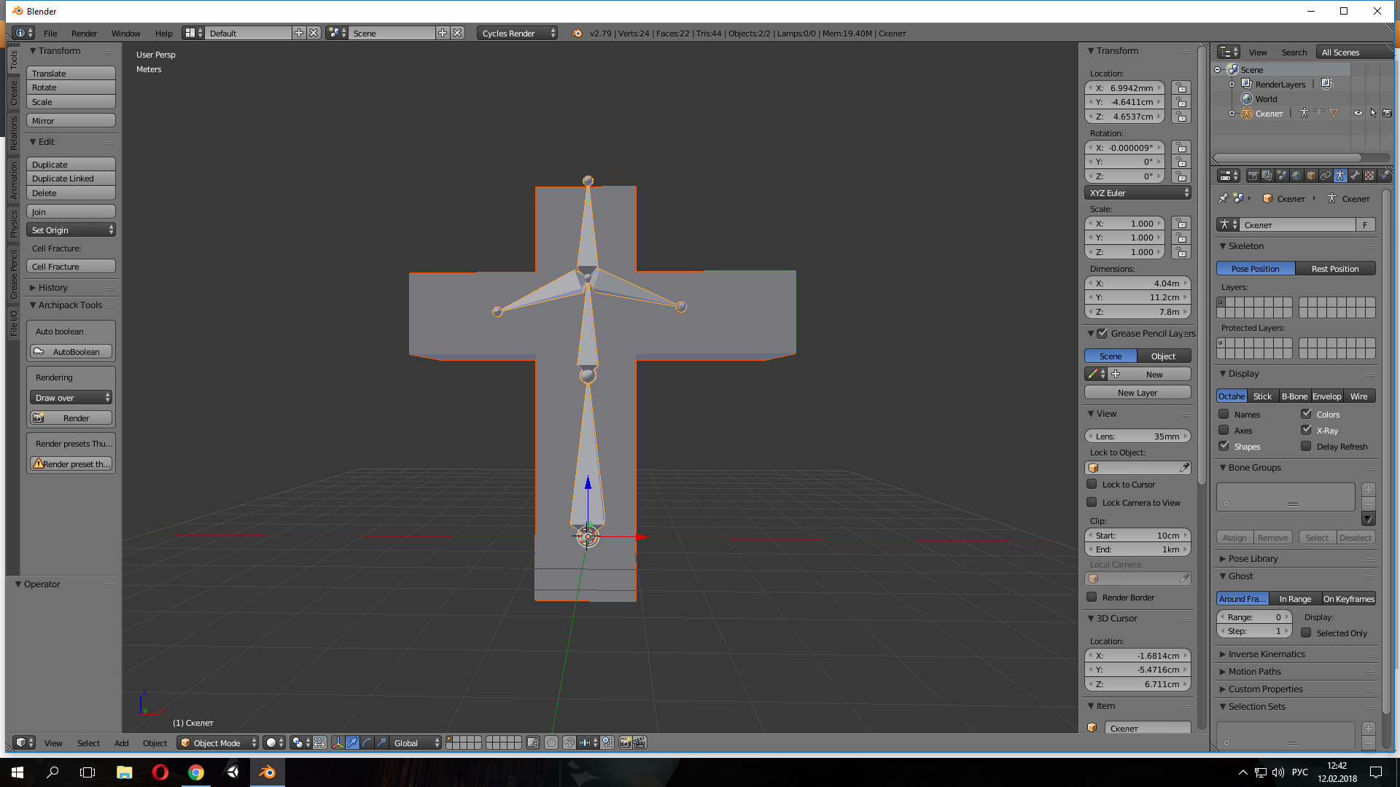
Task: Hide Скелет using the eye icon
Action: tap(1358, 114)
